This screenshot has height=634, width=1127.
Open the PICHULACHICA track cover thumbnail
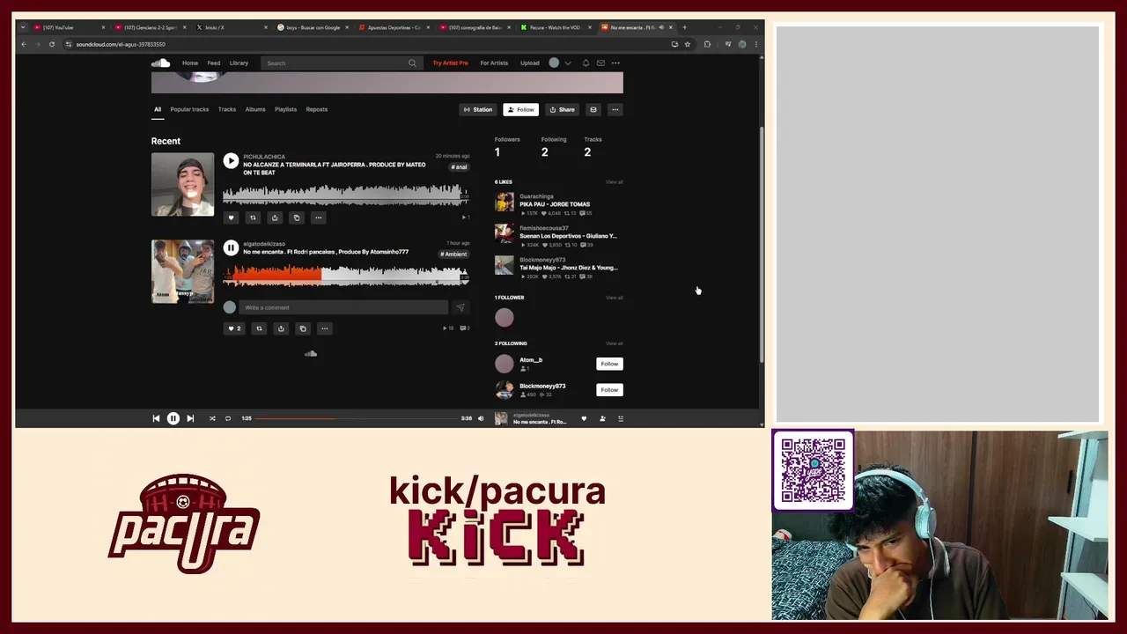[x=182, y=184]
